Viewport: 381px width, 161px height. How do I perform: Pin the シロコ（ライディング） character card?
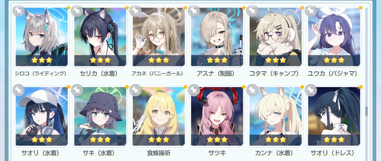pos(19,11)
